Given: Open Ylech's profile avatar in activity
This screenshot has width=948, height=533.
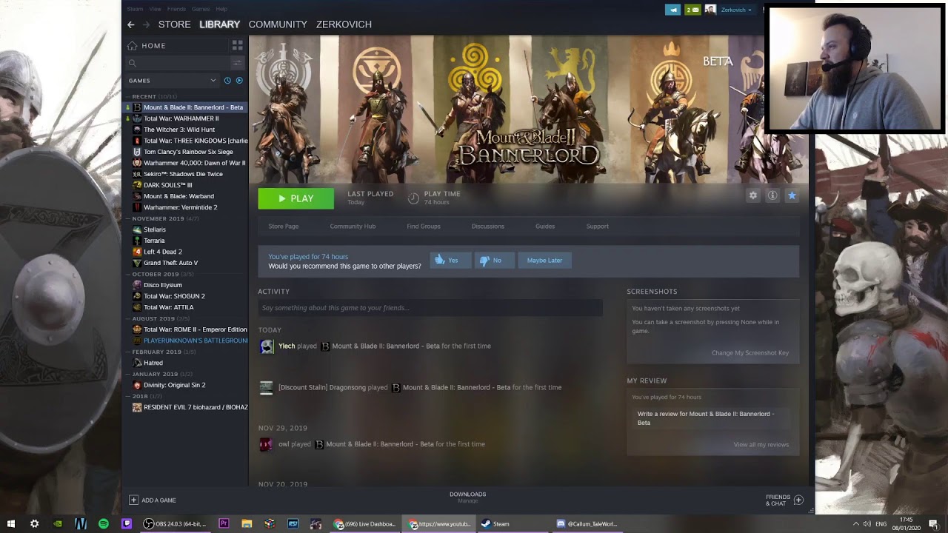Looking at the screenshot, I should 267,346.
